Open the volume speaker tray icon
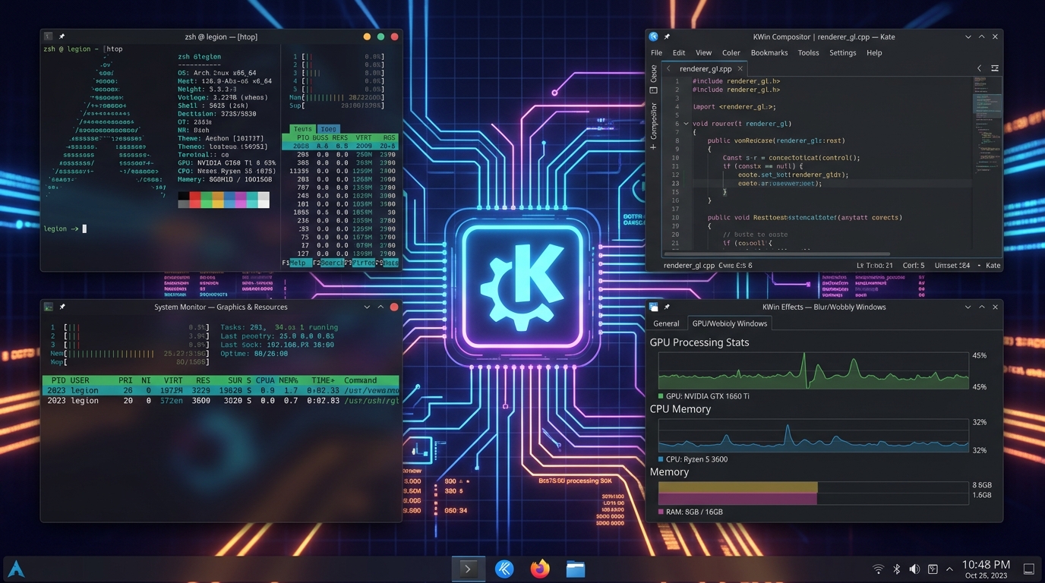 [914, 569]
